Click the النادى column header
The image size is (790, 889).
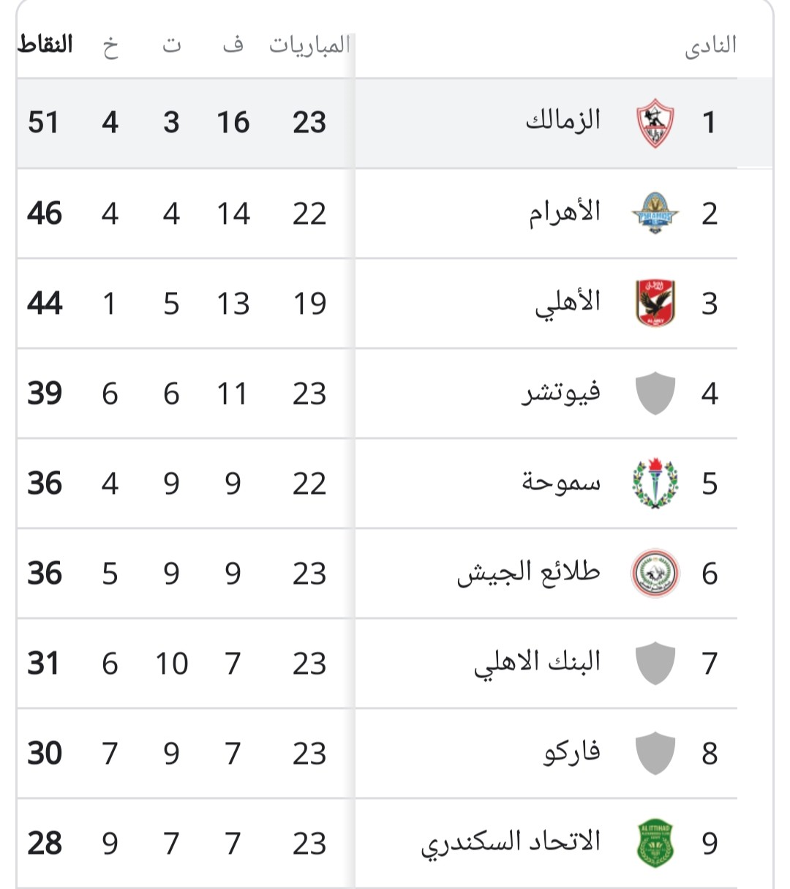(x=710, y=47)
